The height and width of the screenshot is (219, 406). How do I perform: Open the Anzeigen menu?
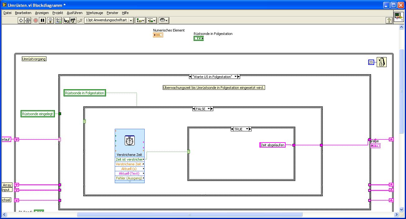click(x=42, y=13)
